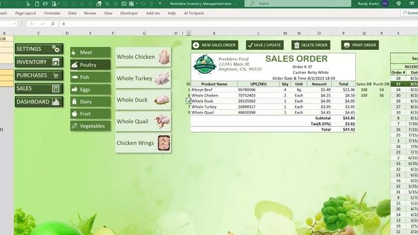The height and width of the screenshot is (235, 418).
Task: Click the trash can icon on Delete Order
Action: (x=297, y=45)
